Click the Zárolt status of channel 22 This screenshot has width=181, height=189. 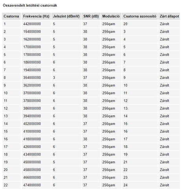click(x=164, y=185)
